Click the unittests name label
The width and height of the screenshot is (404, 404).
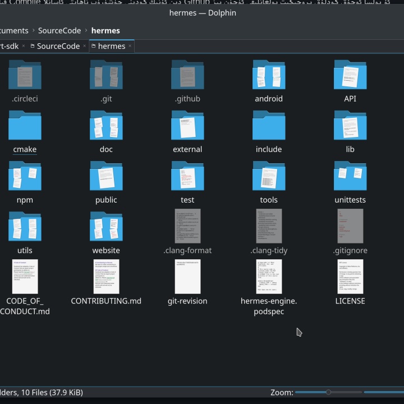click(350, 200)
